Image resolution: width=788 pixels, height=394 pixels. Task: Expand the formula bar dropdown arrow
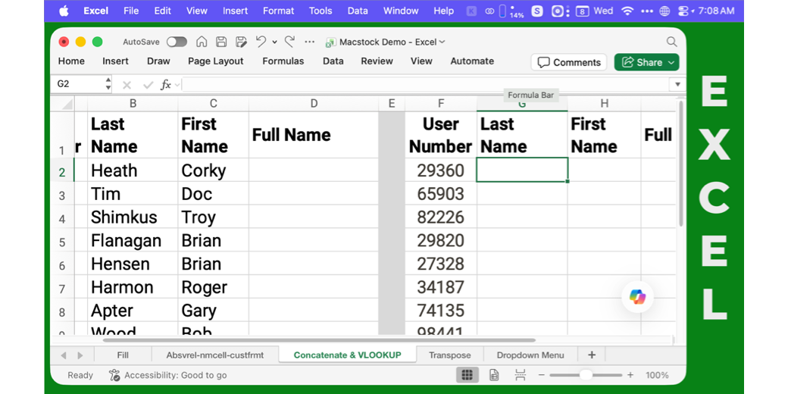[677, 84]
